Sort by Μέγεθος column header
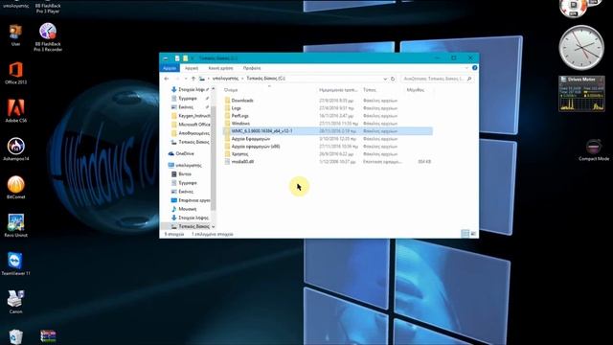The height and width of the screenshot is (345, 613). coord(415,90)
